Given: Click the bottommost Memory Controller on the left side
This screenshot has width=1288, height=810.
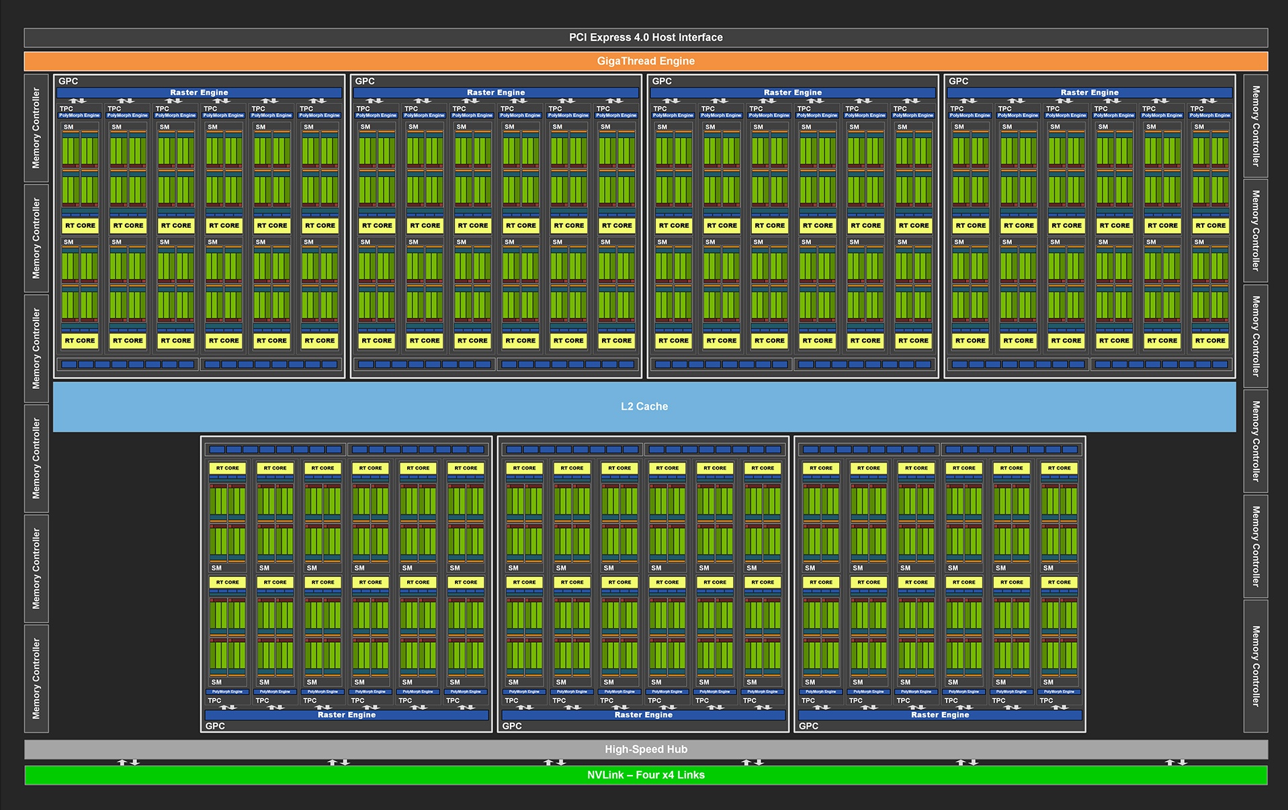Looking at the screenshot, I should coord(36,678).
